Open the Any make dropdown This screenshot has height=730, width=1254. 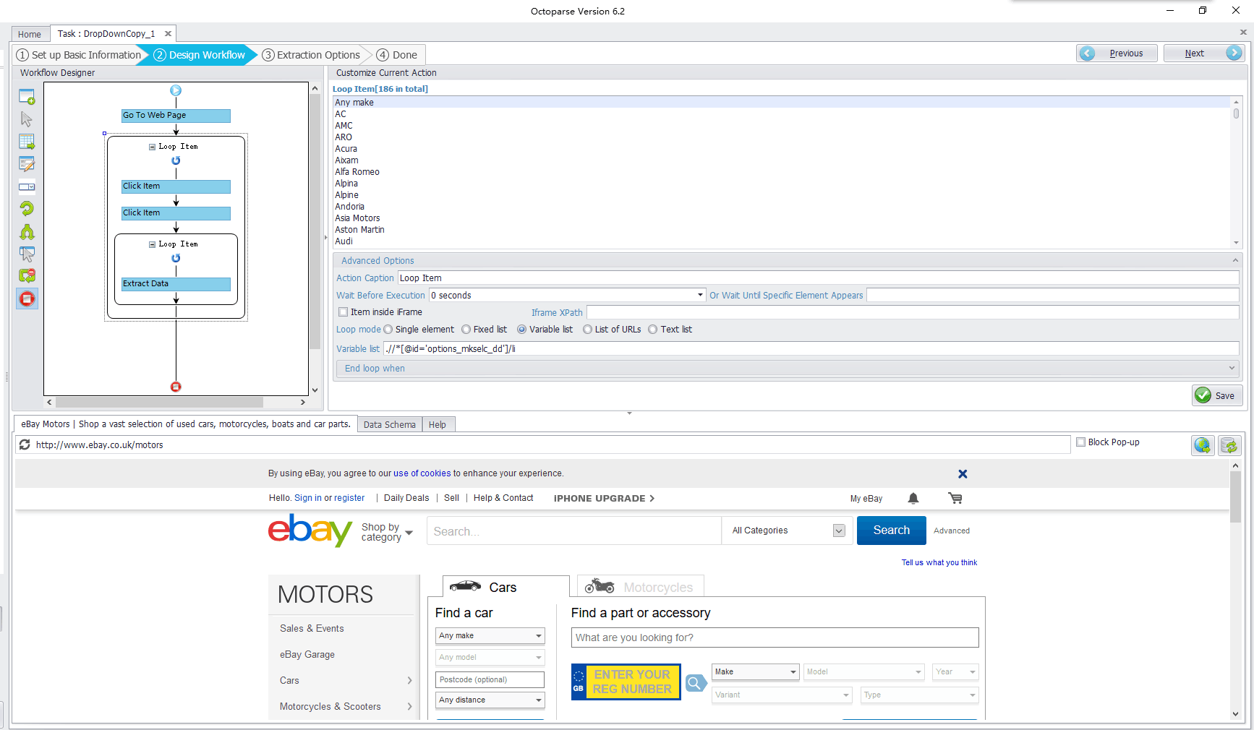coord(490,636)
